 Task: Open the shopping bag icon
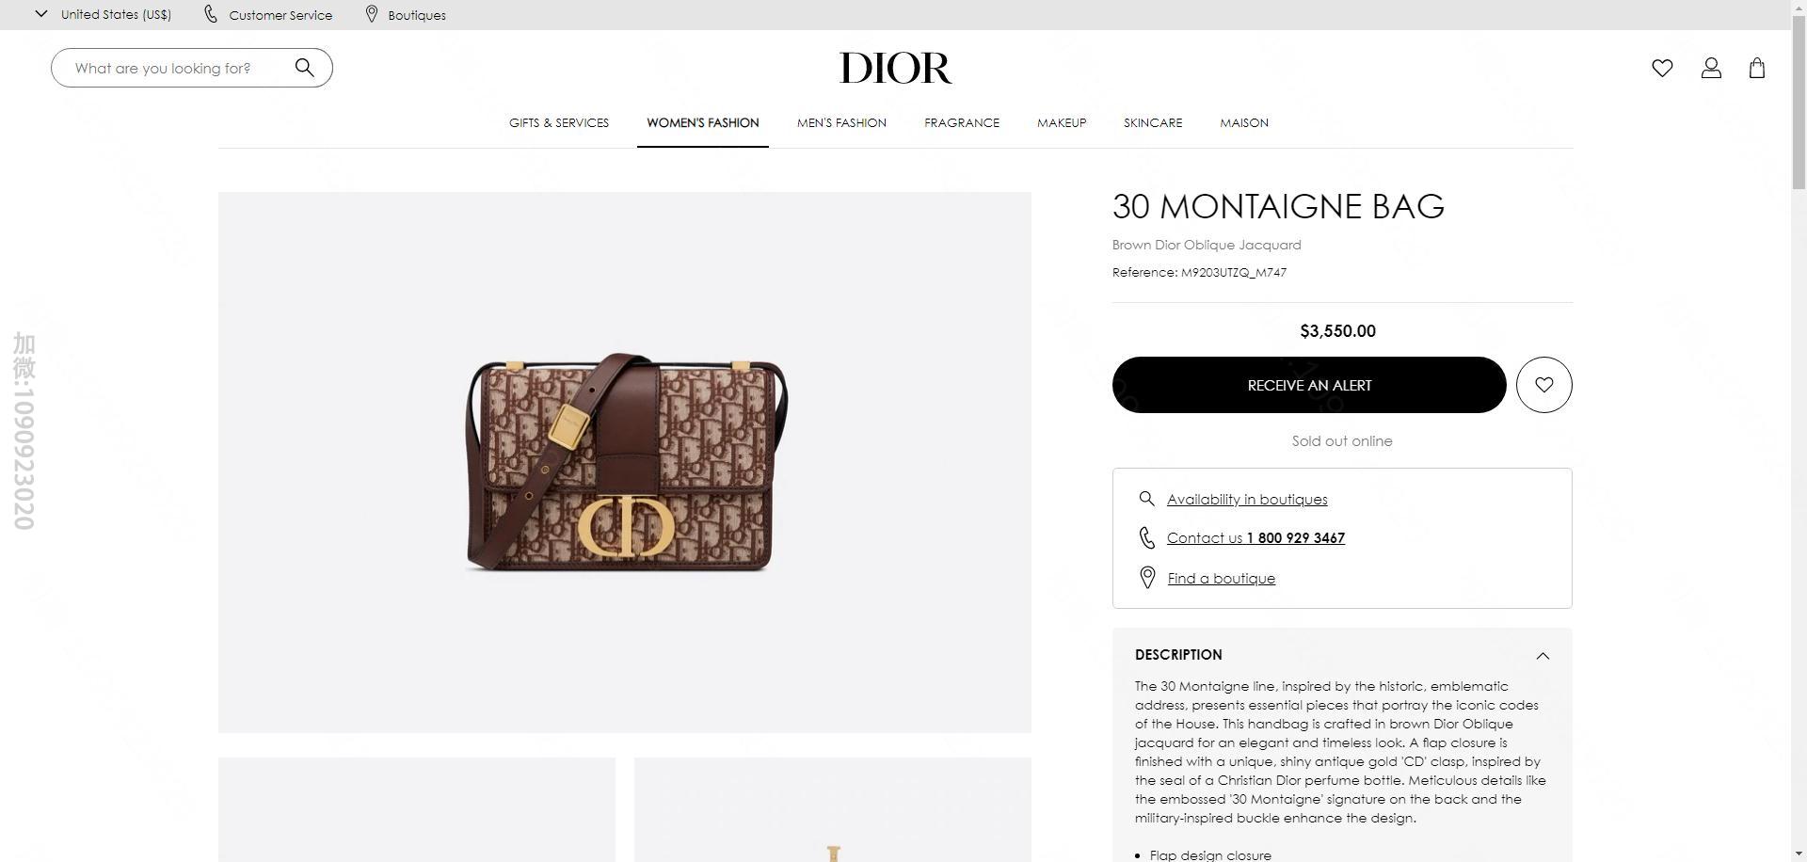pyautogui.click(x=1756, y=68)
